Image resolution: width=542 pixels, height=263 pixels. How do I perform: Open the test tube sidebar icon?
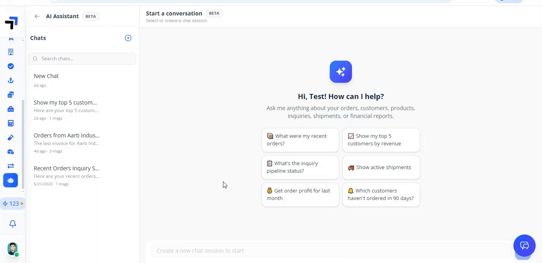click(11, 137)
